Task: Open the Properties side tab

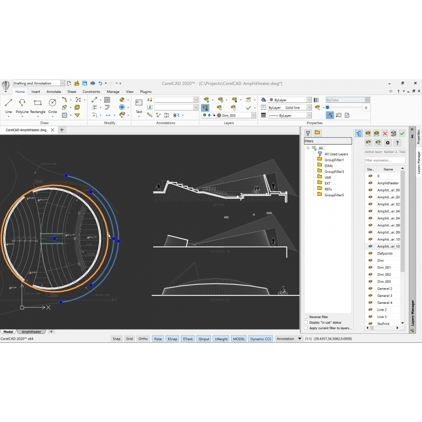Action: coord(418,137)
